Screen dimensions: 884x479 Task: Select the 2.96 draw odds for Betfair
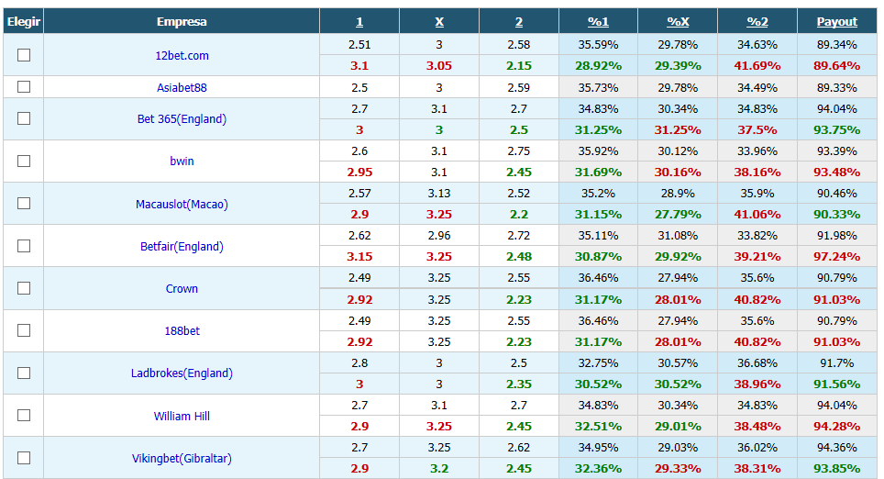point(439,235)
